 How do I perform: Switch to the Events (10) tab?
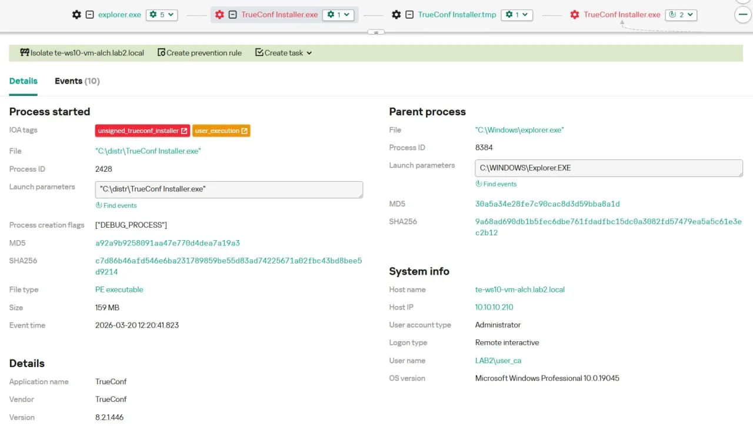point(77,81)
